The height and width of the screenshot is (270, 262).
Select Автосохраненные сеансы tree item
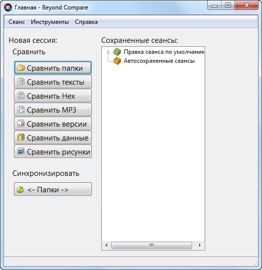click(x=159, y=61)
